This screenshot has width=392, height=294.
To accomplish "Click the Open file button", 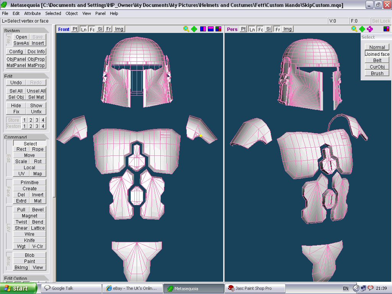I will click(x=21, y=37).
